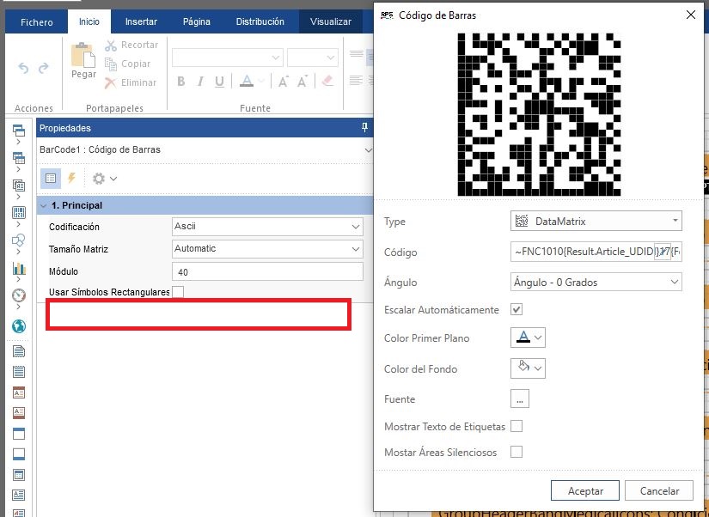Close the Código de Barras dialog
This screenshot has height=517, width=709.
tap(690, 15)
